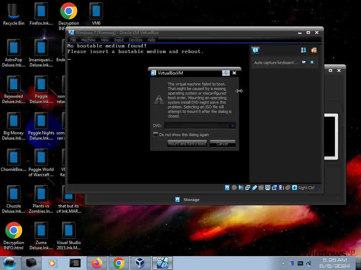Click the Cancel button in the dialog
The height and width of the screenshot is (270, 361).
(222, 144)
